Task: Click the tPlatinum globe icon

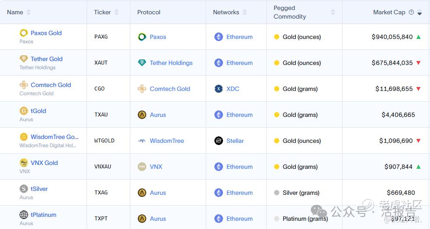Action: [24, 215]
